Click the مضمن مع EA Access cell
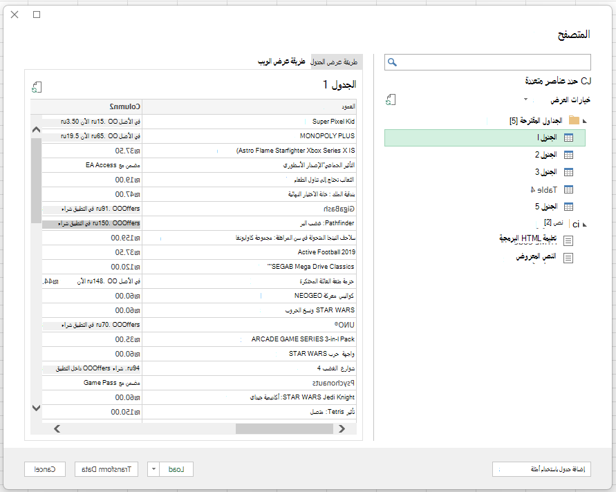 point(92,165)
